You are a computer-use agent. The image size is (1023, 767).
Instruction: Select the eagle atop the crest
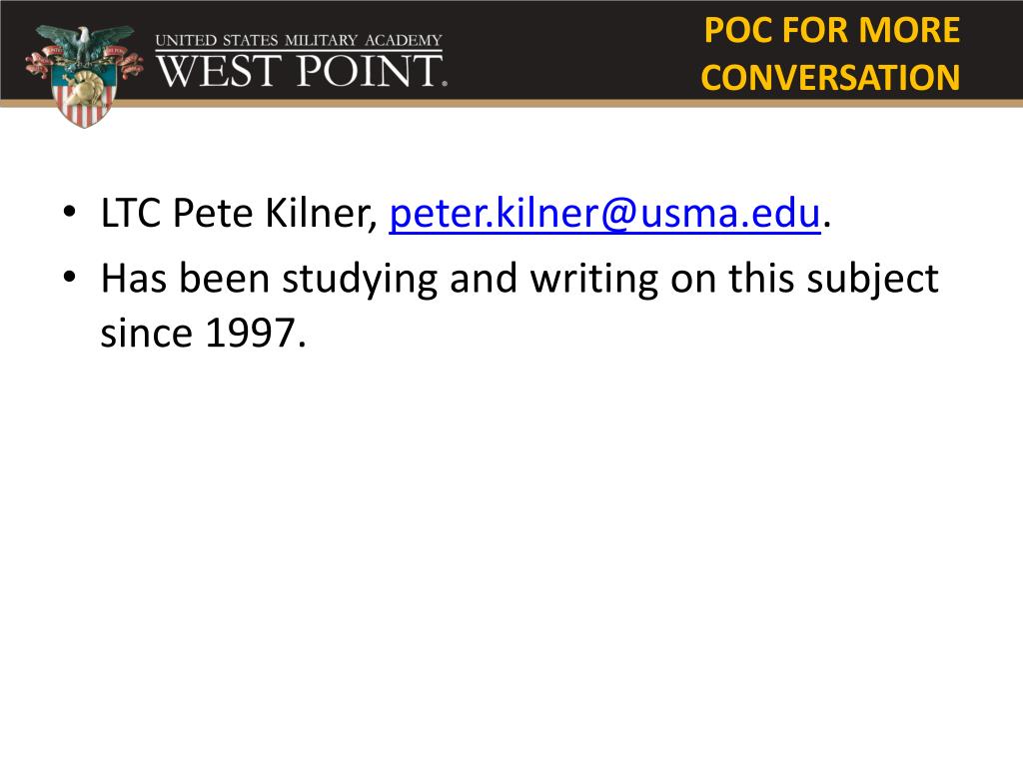[84, 44]
